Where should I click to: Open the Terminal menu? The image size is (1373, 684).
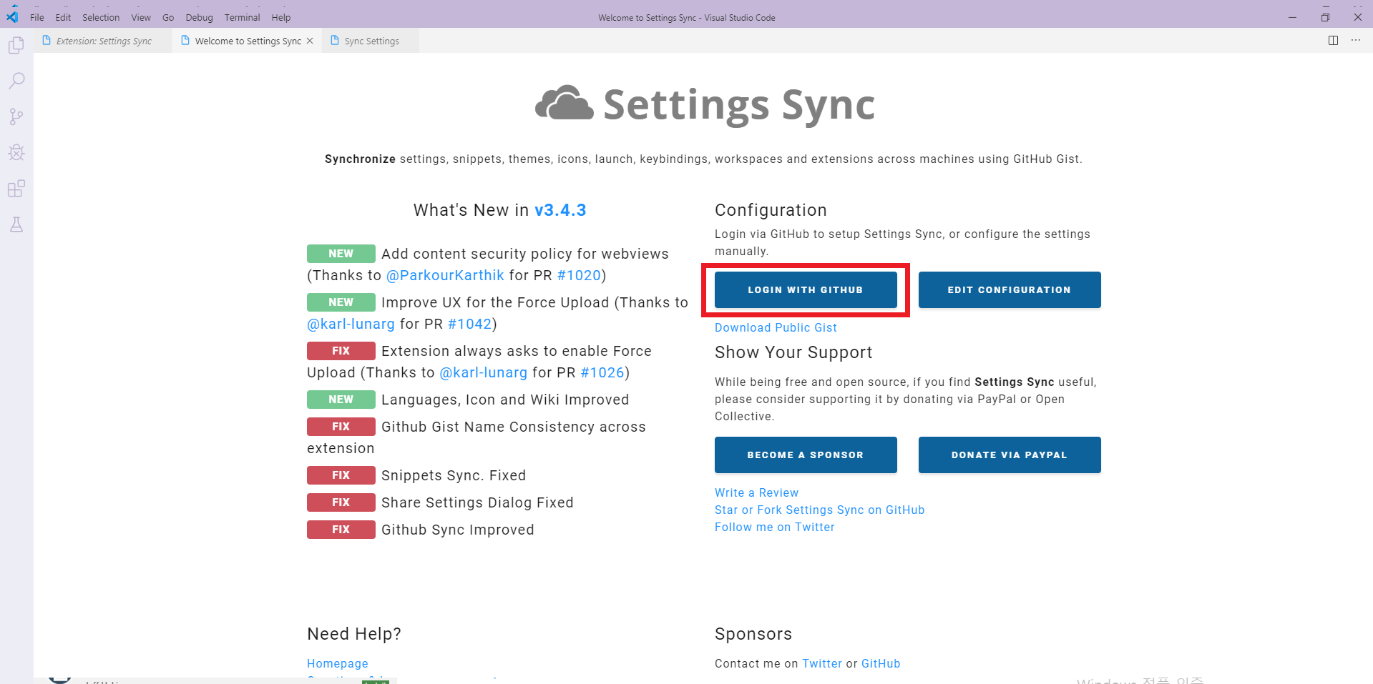click(x=242, y=17)
